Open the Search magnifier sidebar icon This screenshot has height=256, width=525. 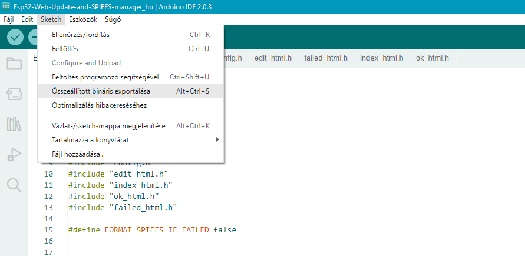tap(14, 185)
